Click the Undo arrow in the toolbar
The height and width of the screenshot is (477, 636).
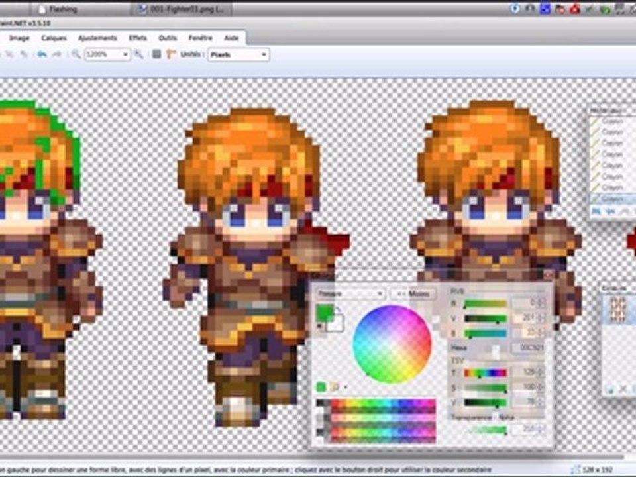tap(42, 54)
